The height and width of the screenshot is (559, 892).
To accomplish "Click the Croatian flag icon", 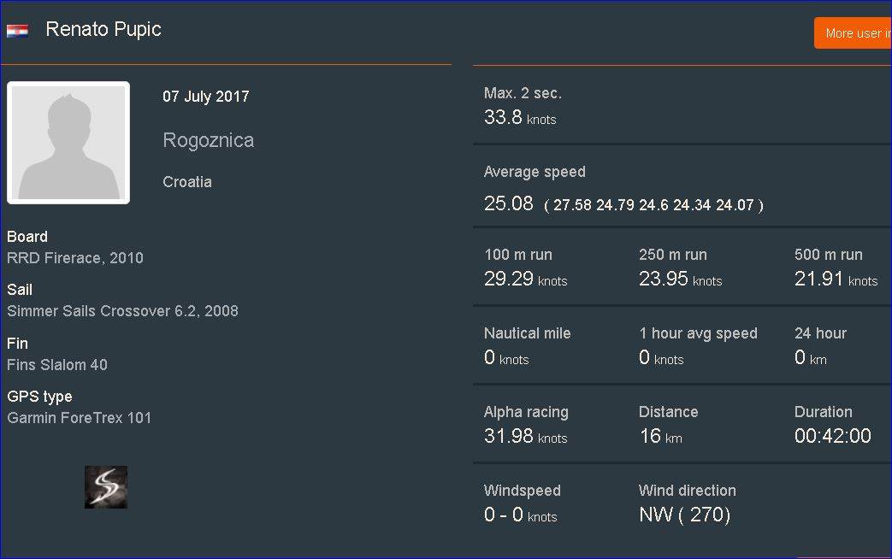I will click(x=17, y=31).
